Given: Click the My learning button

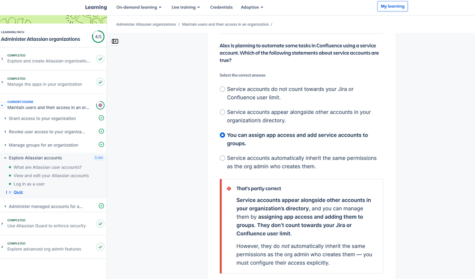Looking at the screenshot, I should pyautogui.click(x=392, y=6).
